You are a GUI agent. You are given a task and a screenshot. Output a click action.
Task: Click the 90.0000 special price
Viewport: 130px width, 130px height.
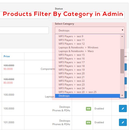coord(8,69)
